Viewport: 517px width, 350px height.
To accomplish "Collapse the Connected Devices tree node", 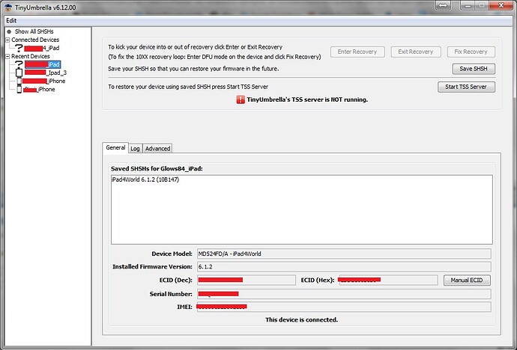I will click(x=7, y=40).
